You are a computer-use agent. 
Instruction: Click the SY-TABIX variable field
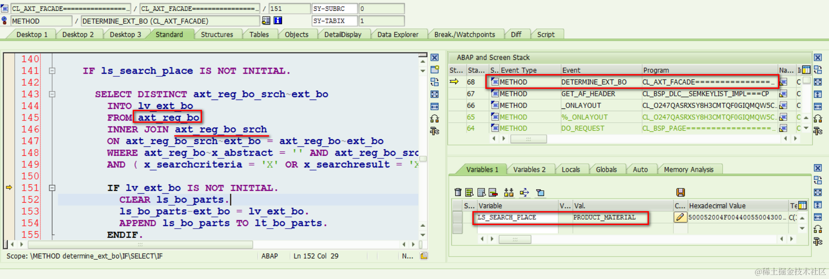coord(334,21)
